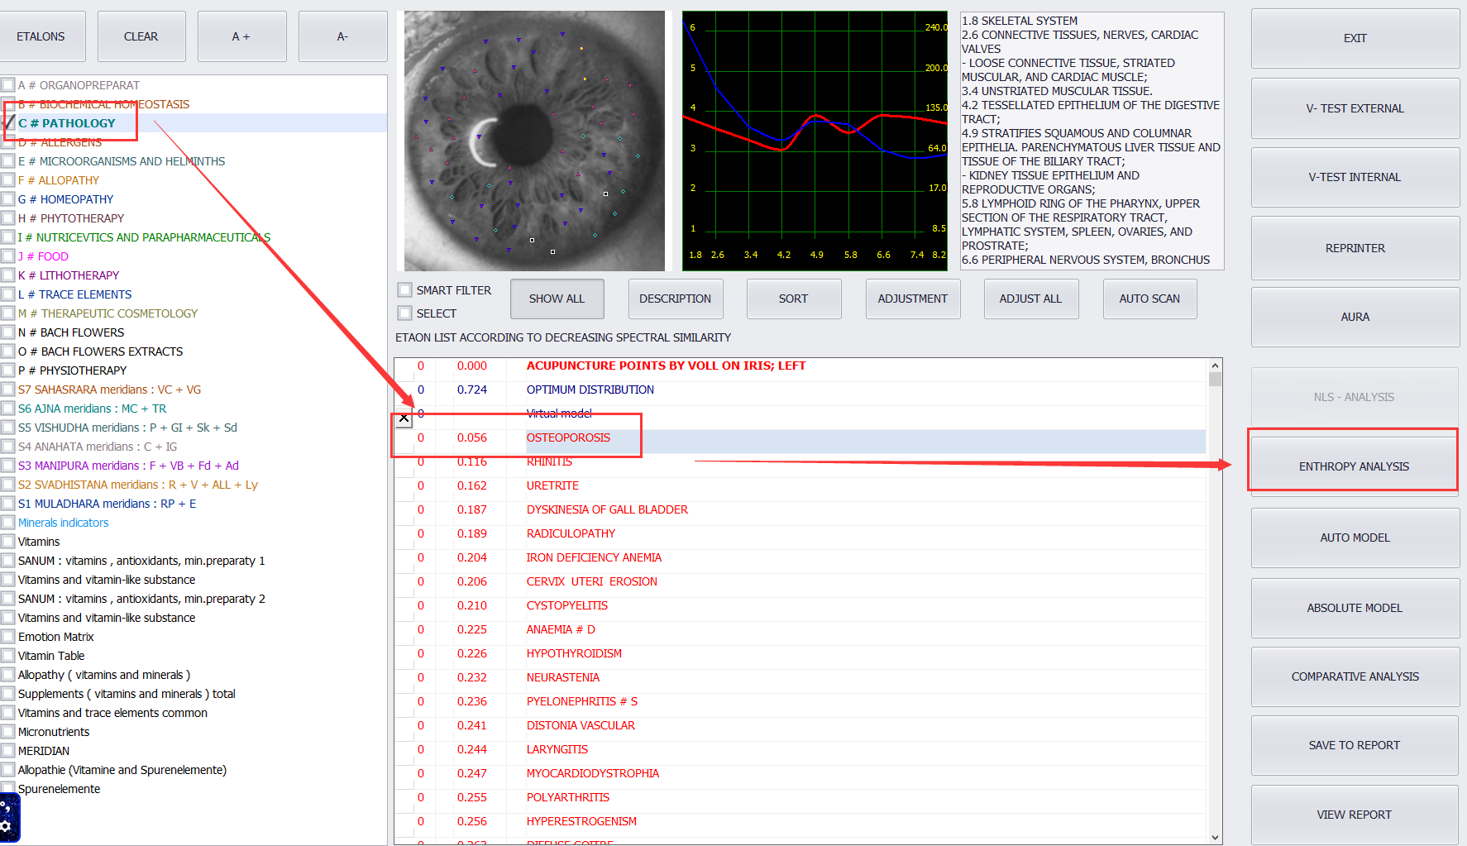
Task: Decrease font with A- button
Action: 342,36
